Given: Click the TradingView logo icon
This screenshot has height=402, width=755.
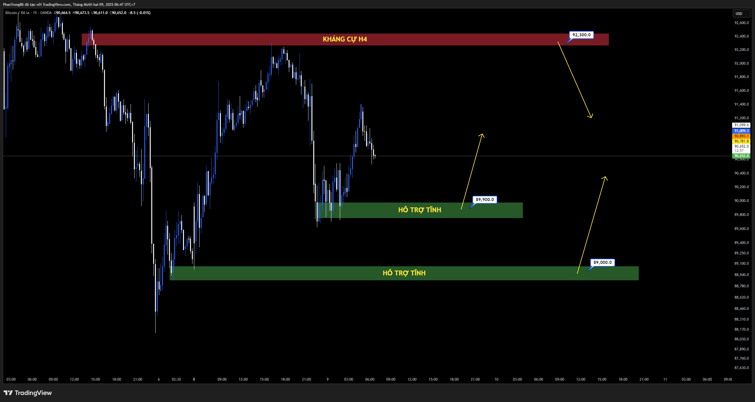Looking at the screenshot, I should coord(8,393).
